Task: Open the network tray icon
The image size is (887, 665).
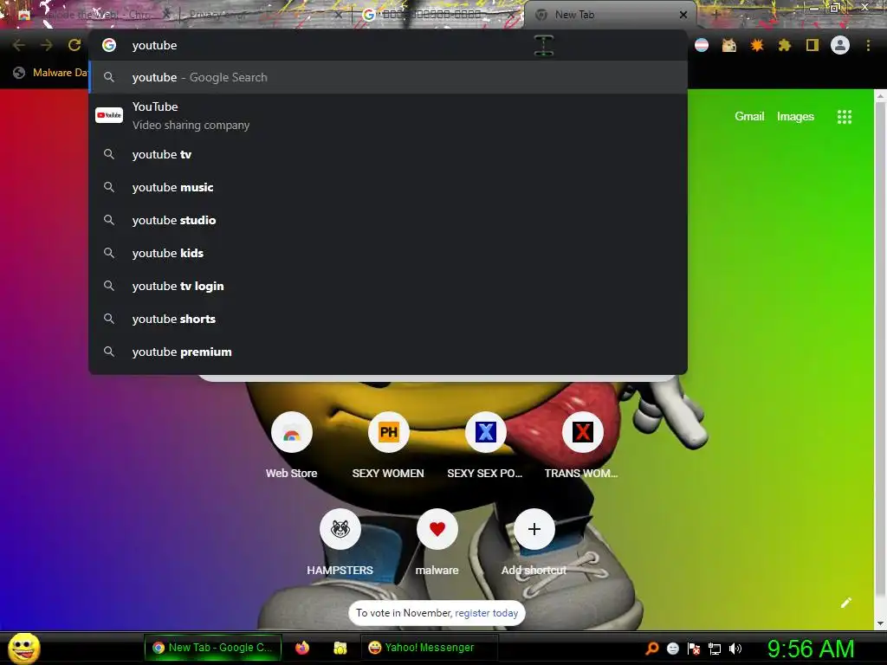Action: click(x=715, y=649)
